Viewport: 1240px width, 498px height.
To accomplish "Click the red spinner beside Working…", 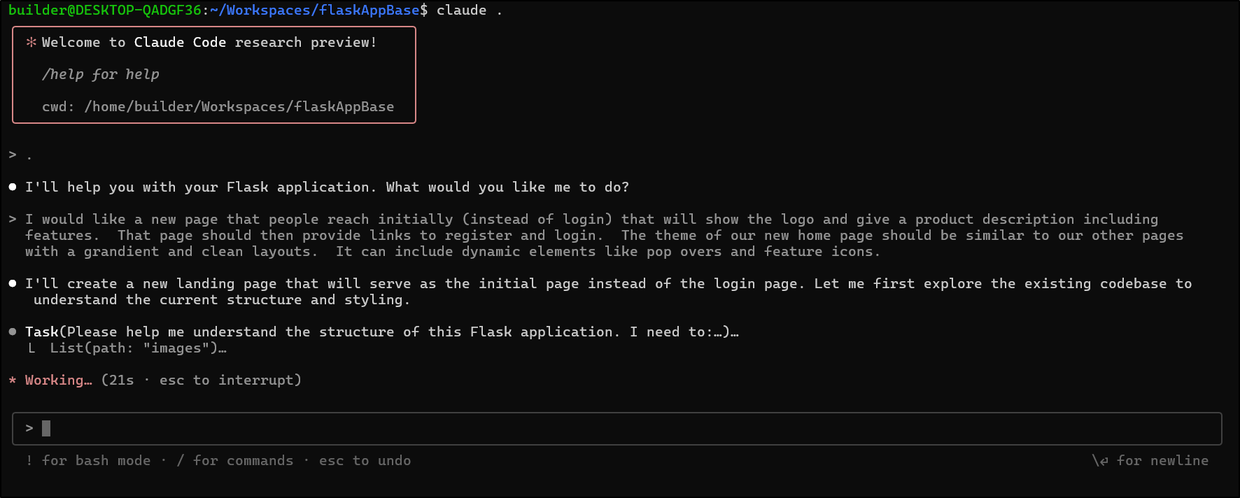I will (13, 380).
